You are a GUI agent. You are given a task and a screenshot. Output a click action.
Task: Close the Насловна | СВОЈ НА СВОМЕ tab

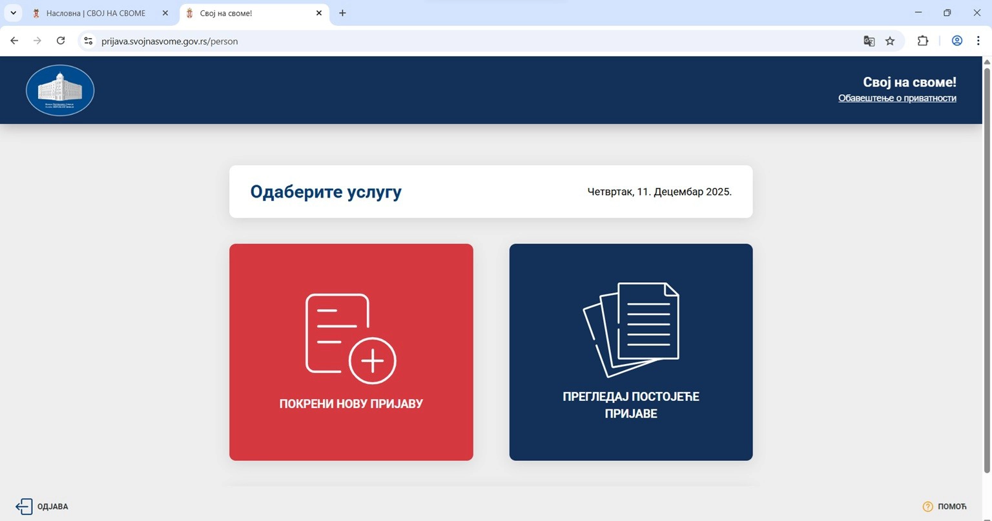click(x=165, y=13)
